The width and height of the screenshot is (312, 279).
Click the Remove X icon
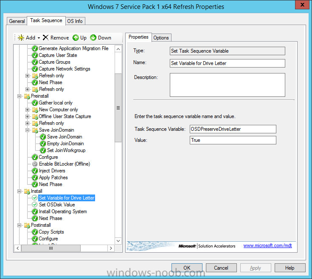point(45,38)
